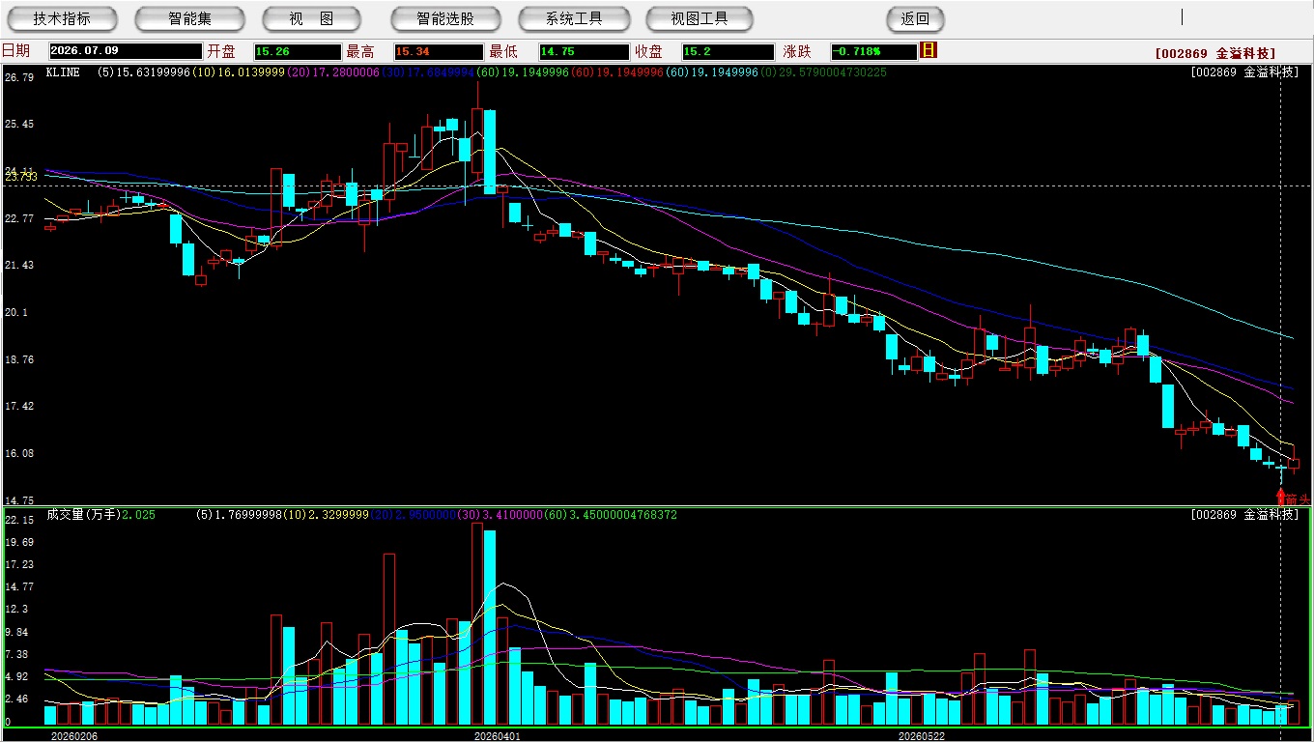The image size is (1314, 742).
Task: Open the 视图 menu button
Action: click(x=311, y=19)
